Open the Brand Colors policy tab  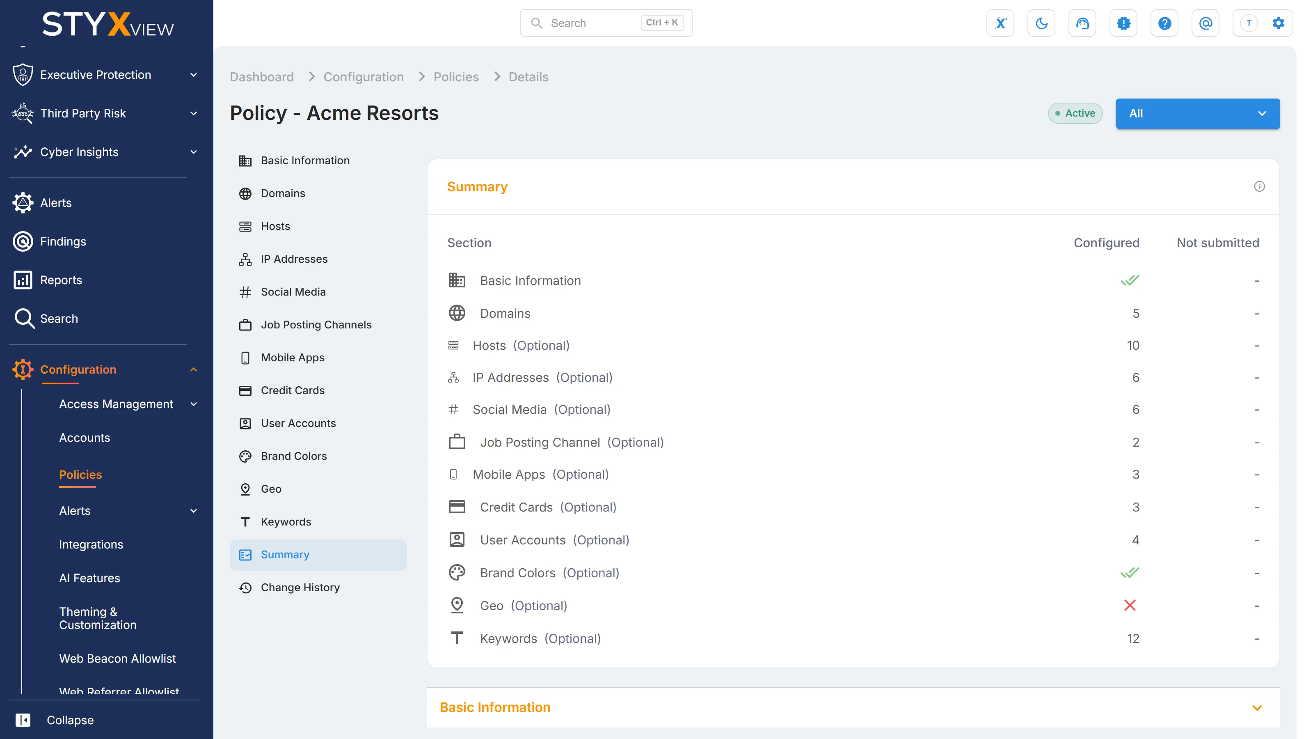click(x=318, y=457)
